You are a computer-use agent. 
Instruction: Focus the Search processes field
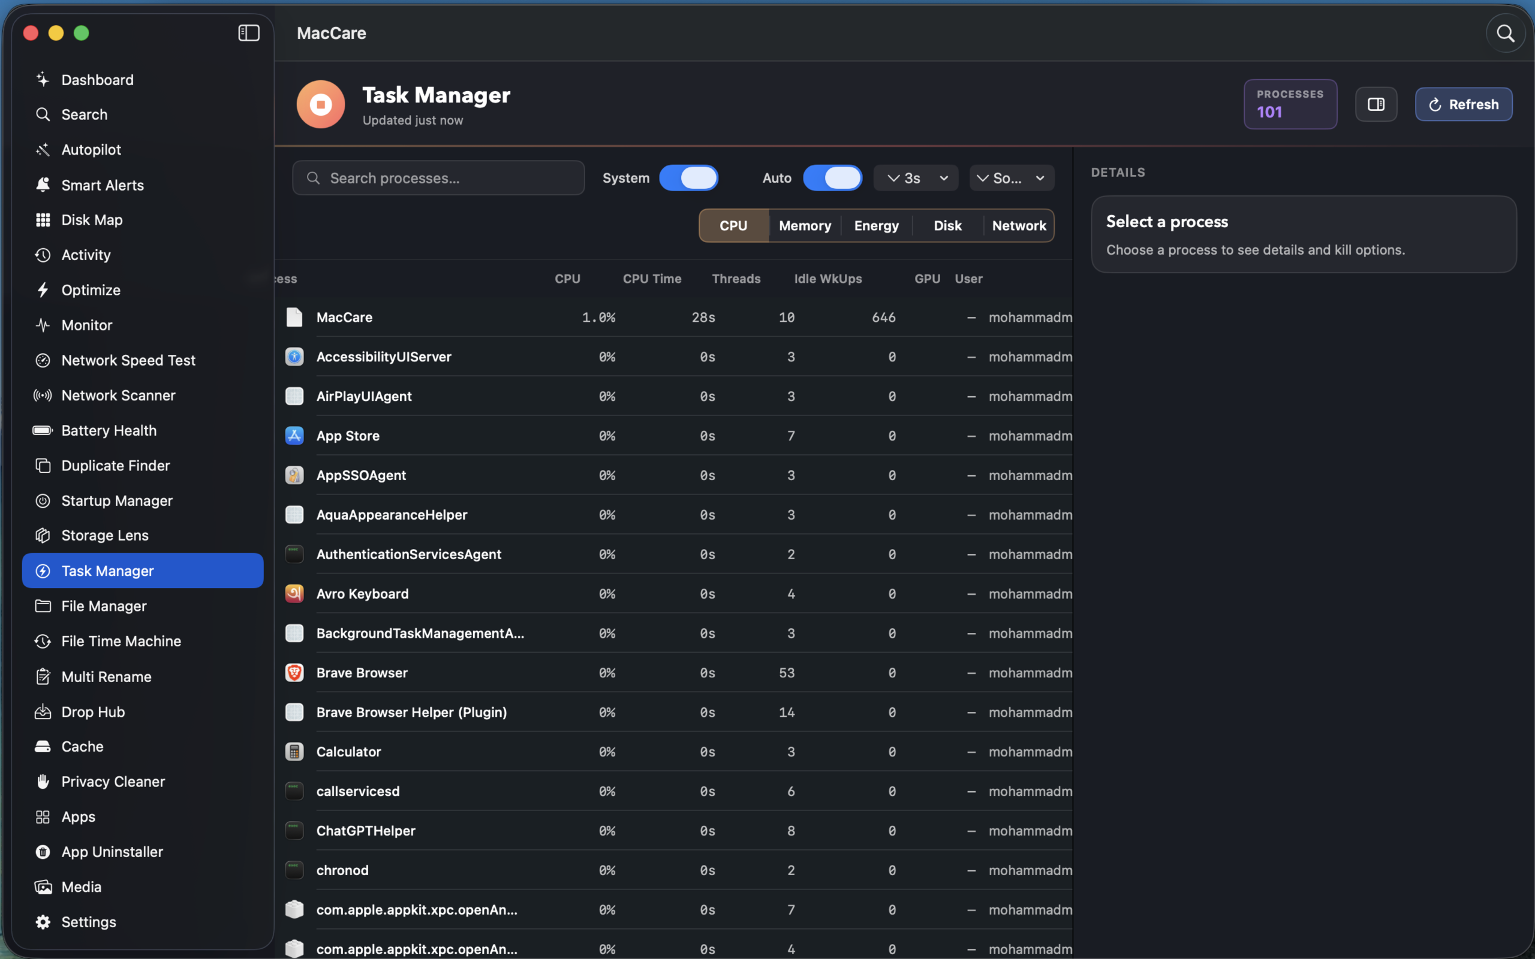point(438,178)
